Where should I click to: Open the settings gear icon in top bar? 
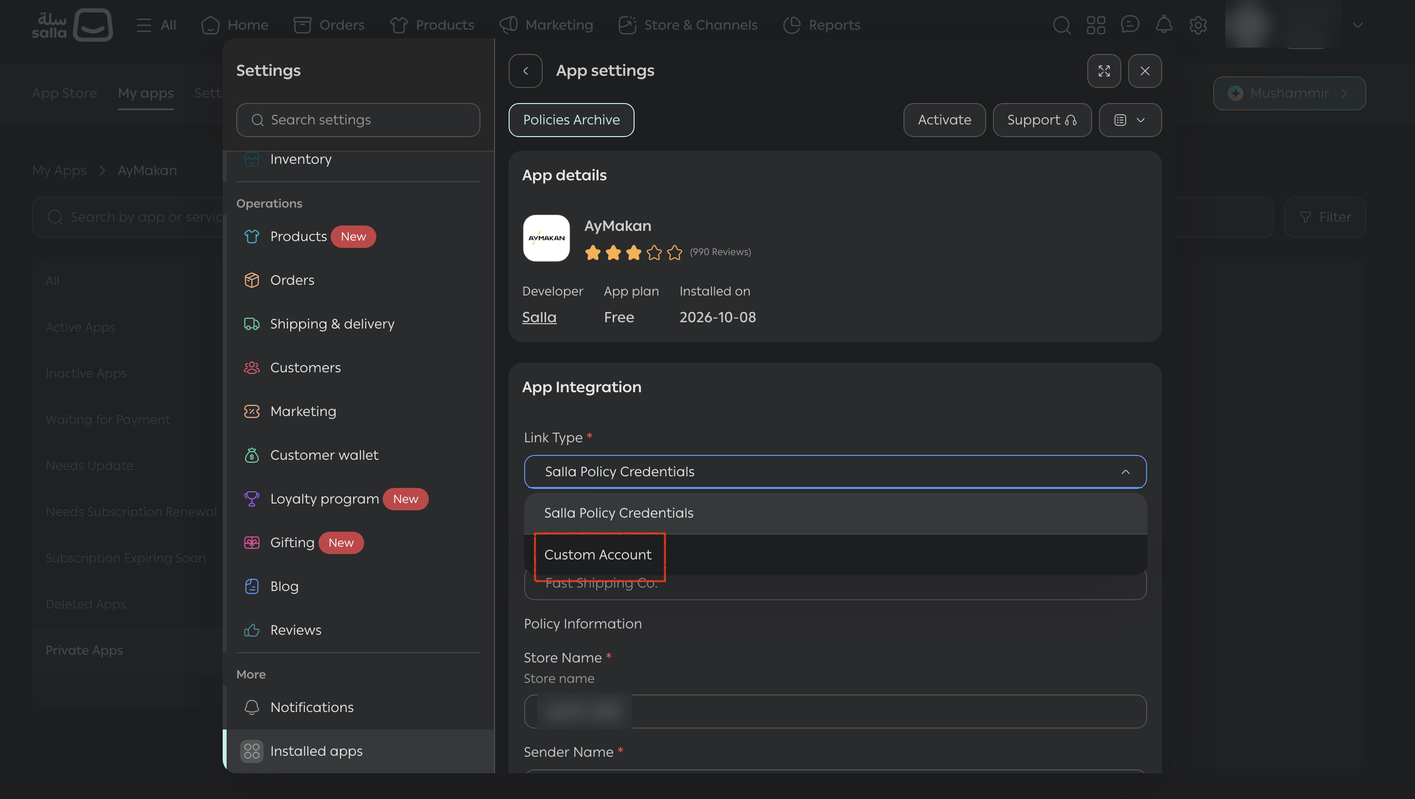[1198, 25]
